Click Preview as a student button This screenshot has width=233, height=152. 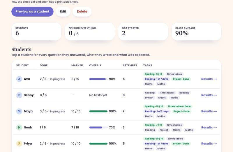coord(32,11)
